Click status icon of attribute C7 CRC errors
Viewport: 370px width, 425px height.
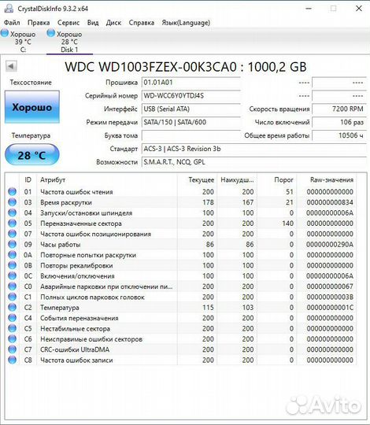12,349
